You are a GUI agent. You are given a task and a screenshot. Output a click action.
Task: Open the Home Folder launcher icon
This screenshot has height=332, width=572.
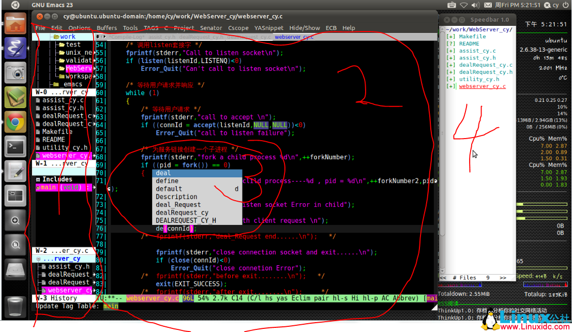[x=16, y=23]
